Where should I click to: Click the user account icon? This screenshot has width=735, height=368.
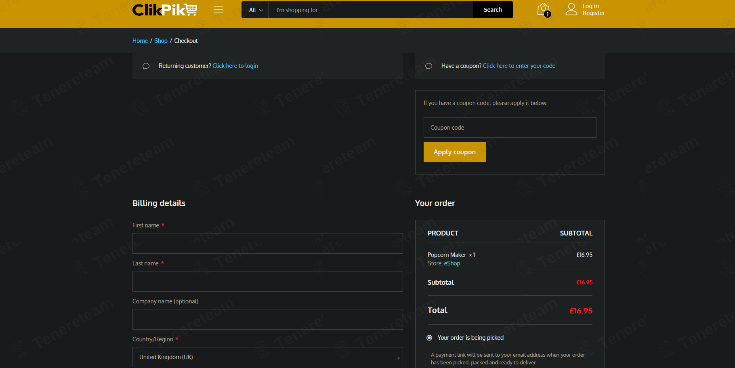click(x=571, y=9)
